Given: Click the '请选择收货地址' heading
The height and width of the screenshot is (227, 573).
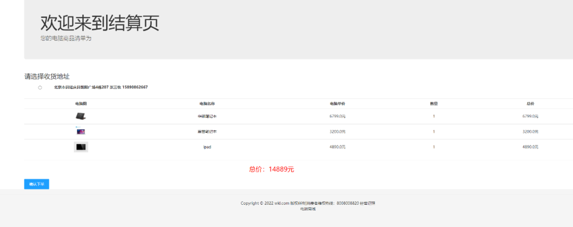Looking at the screenshot, I should click(x=47, y=77).
